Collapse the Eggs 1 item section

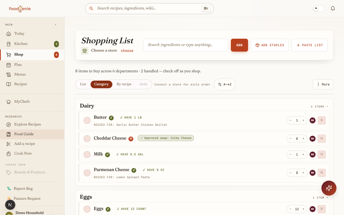[320, 198]
